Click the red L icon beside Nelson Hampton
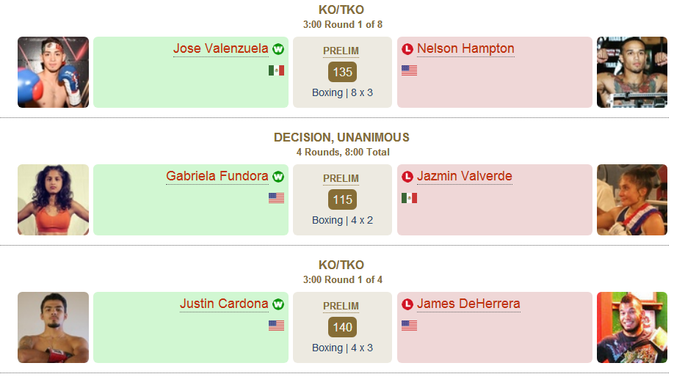 [407, 49]
